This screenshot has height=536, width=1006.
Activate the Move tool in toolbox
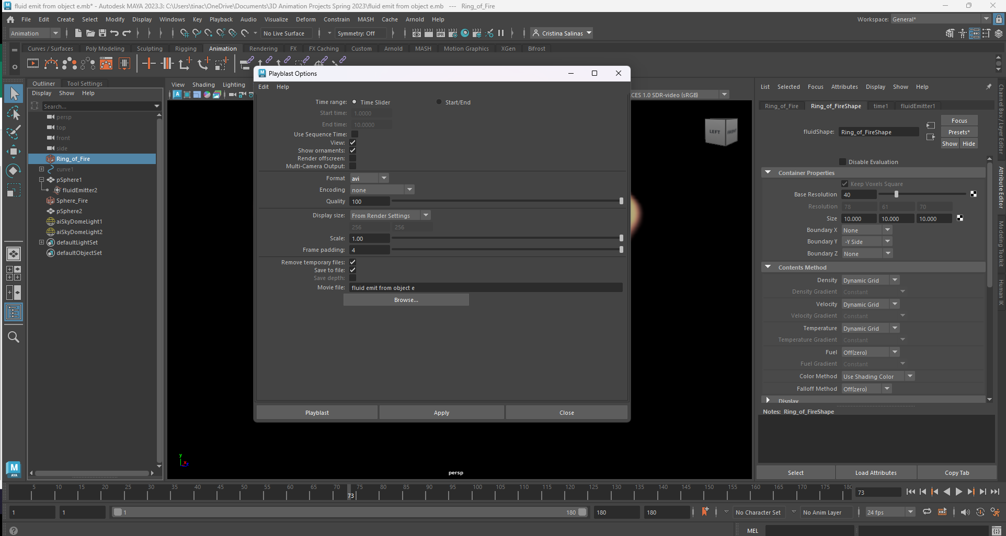tap(14, 152)
